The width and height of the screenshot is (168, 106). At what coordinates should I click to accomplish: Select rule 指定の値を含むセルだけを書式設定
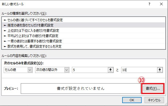[84, 25]
